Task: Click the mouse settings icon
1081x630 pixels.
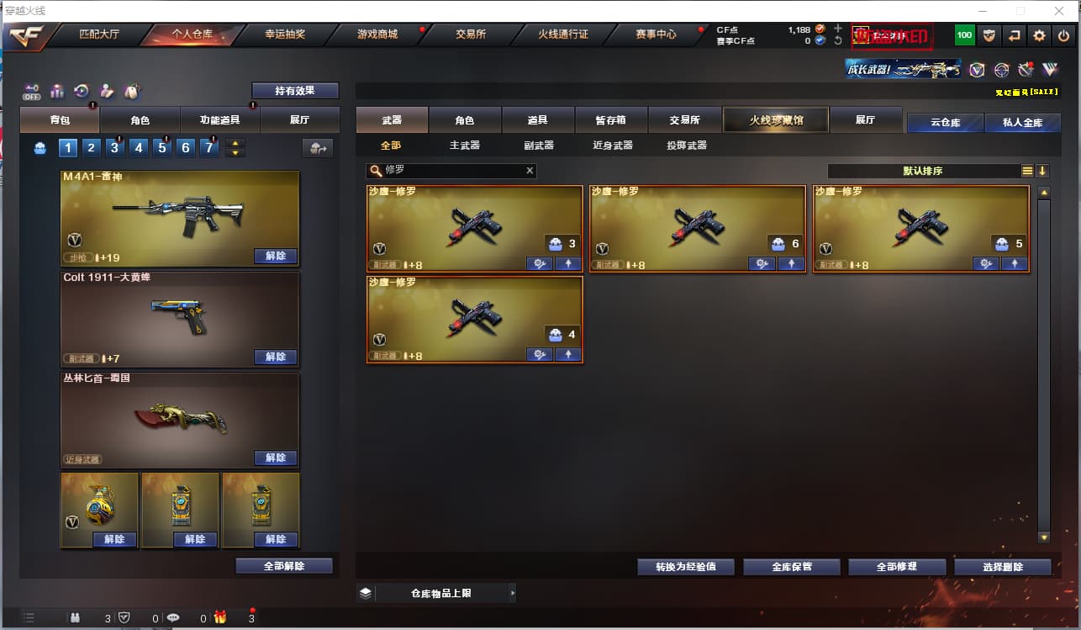Action: 131,91
